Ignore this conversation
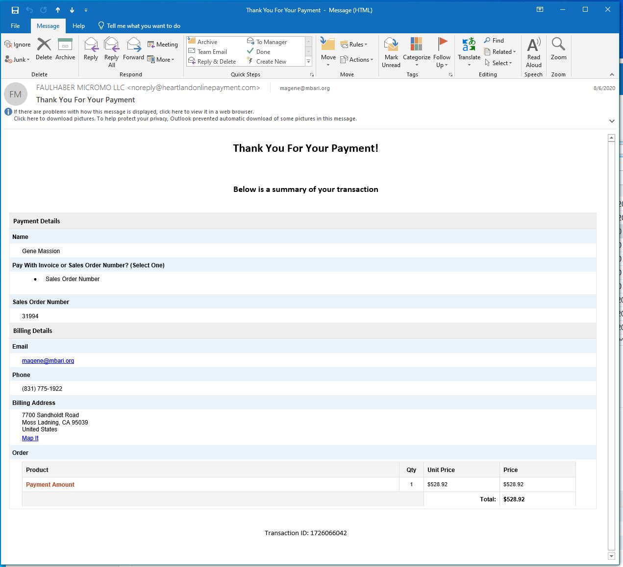 click(x=18, y=45)
